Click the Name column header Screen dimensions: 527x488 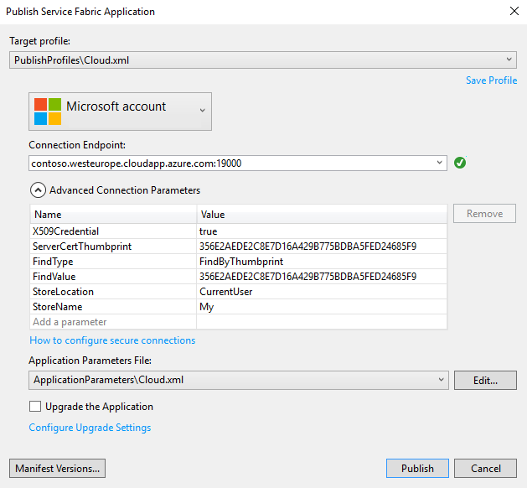point(113,215)
